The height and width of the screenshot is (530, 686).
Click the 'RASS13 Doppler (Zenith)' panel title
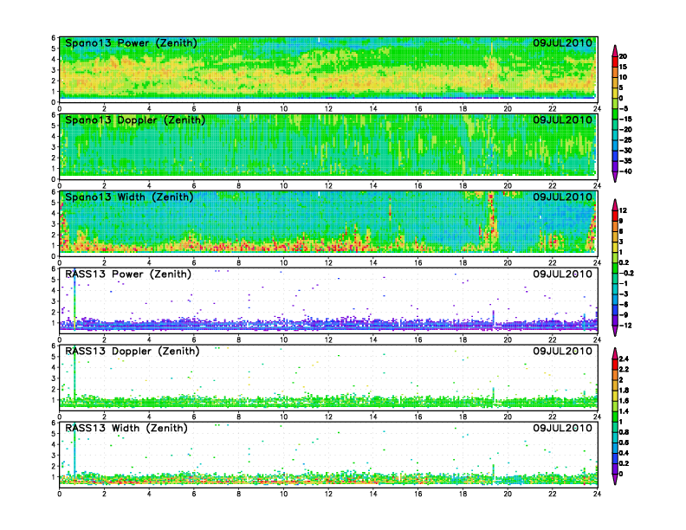133,351
